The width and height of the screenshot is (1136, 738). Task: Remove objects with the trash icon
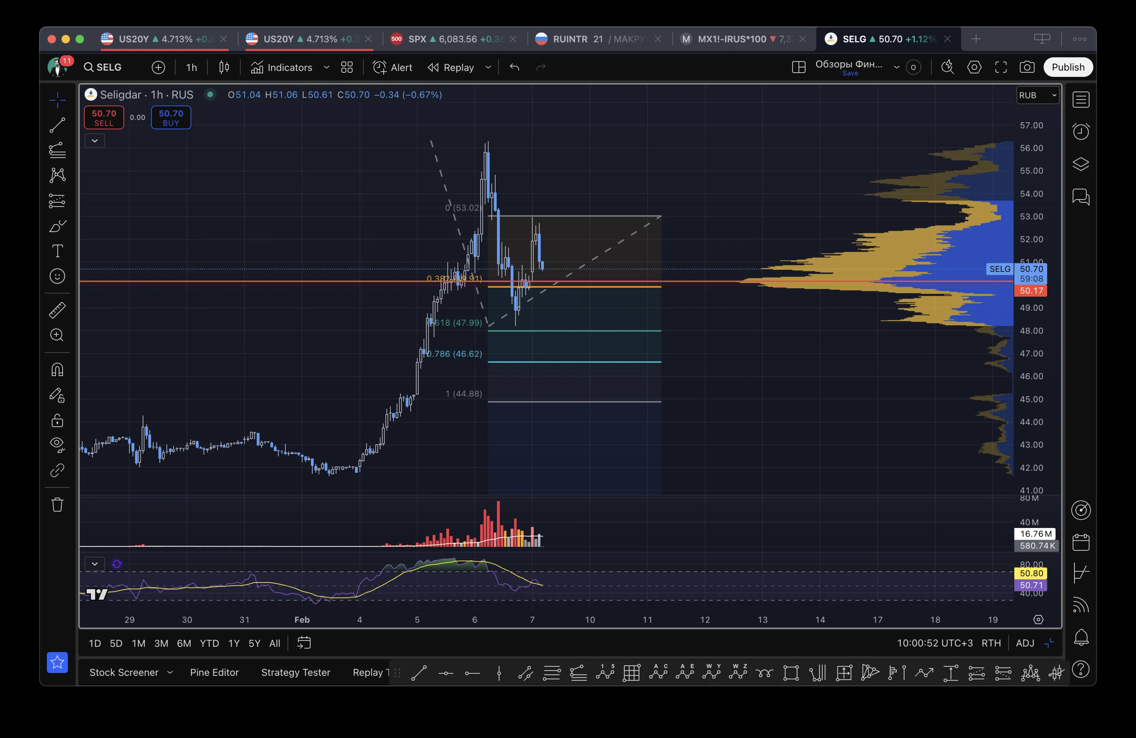(x=57, y=504)
